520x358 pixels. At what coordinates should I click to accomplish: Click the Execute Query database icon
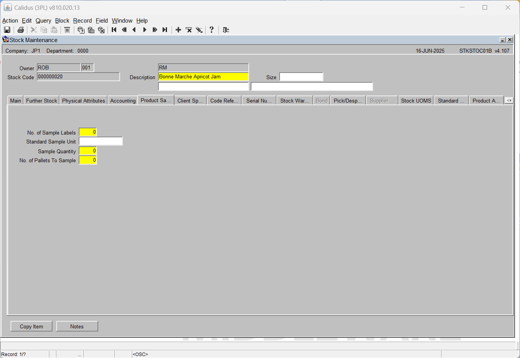pyautogui.click(x=91, y=30)
